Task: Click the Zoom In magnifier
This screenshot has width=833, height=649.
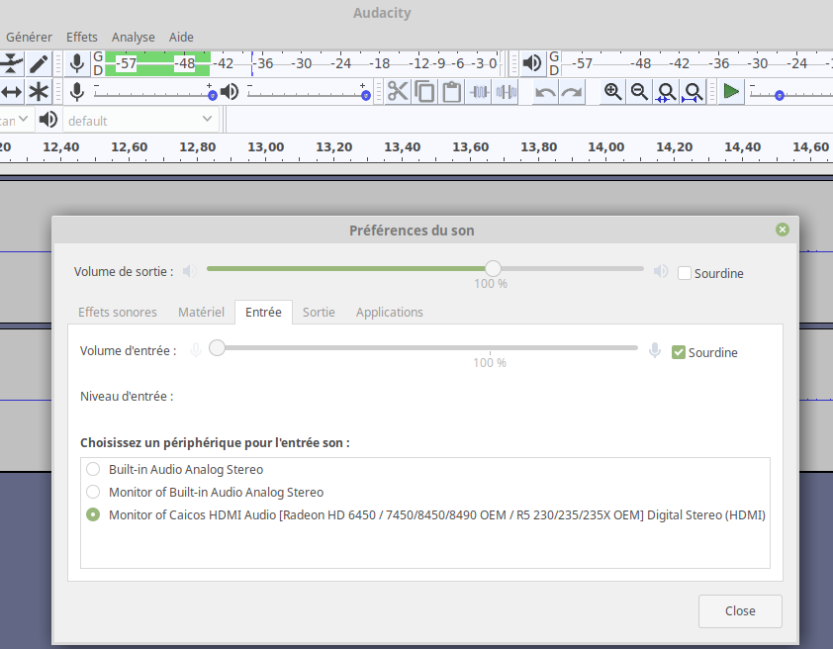Action: point(613,92)
